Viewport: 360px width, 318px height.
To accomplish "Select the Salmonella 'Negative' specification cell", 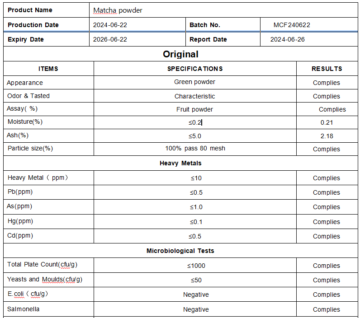I will click(196, 309).
